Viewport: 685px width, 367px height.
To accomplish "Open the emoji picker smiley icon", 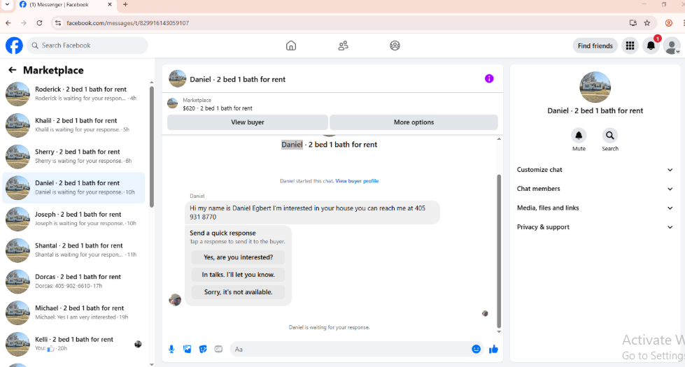I will [476, 349].
